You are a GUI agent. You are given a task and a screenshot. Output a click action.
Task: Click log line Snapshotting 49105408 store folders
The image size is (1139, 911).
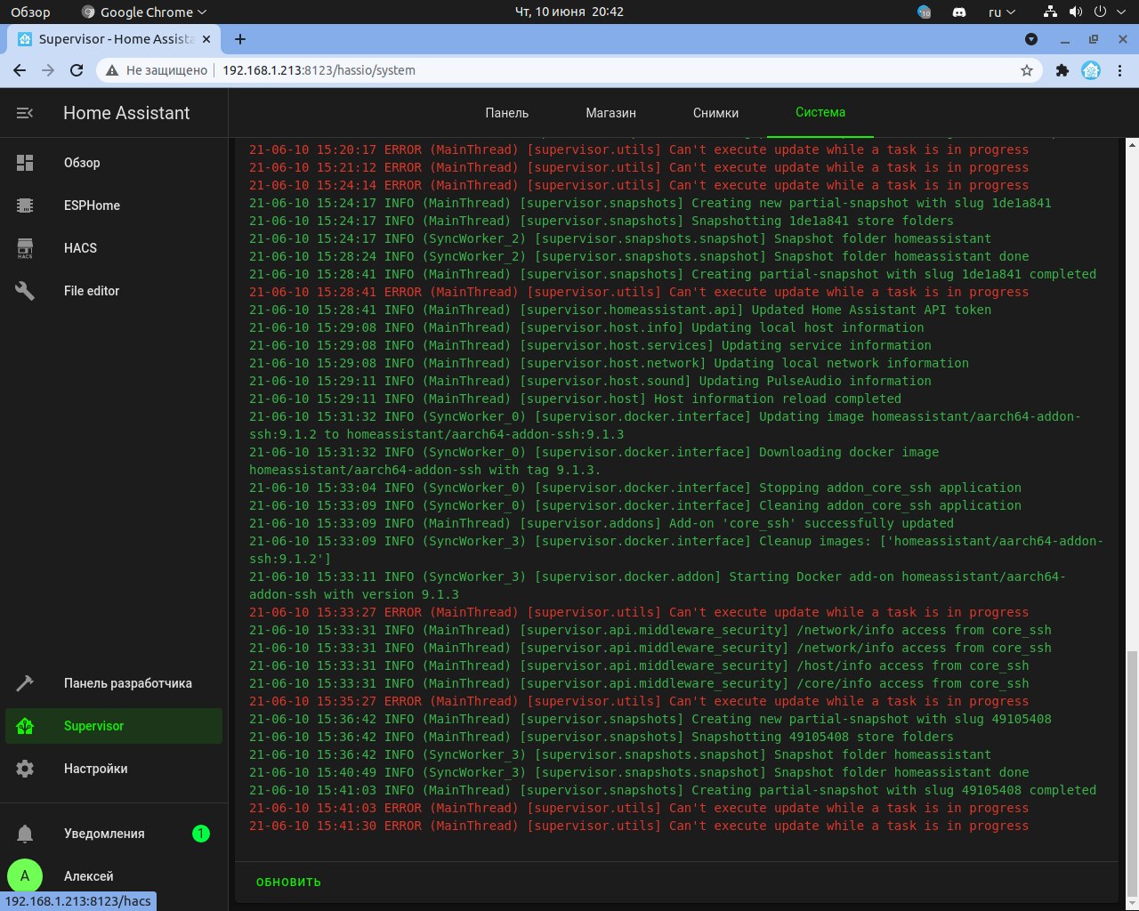coord(602,737)
